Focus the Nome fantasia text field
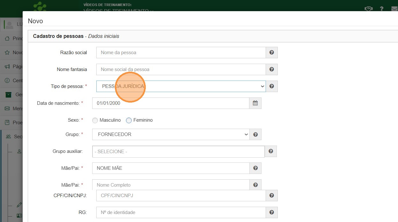Screen dimensions: 398x222 (181, 69)
